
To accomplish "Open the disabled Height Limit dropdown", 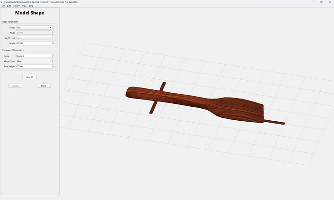I will point(34,38).
